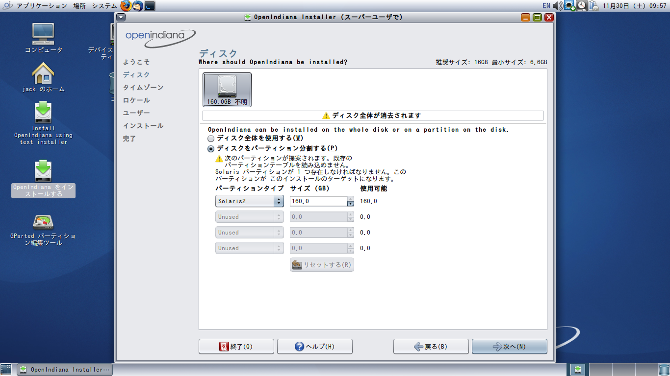Image resolution: width=670 pixels, height=376 pixels.
Task: Click the パーティションタイプ column header
Action: coord(250,188)
